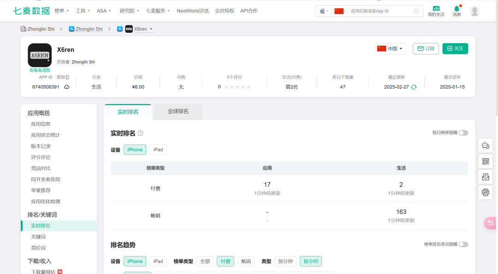Select 畅销 chart type filter in ranking trend
Viewport: 498px width, 274px height.
246,261
